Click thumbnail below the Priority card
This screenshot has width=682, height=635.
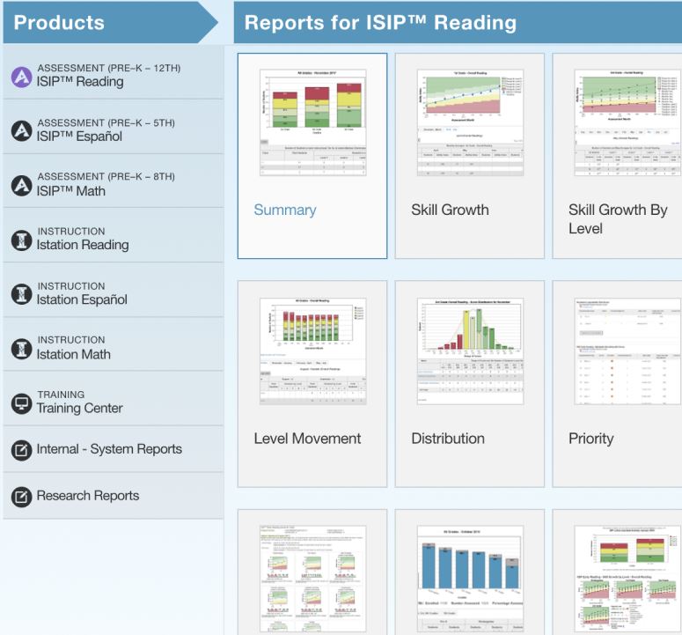627,579
